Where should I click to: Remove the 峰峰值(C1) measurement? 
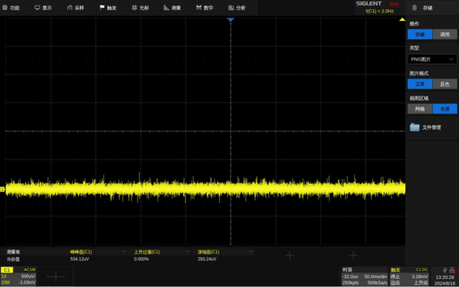tap(124, 252)
